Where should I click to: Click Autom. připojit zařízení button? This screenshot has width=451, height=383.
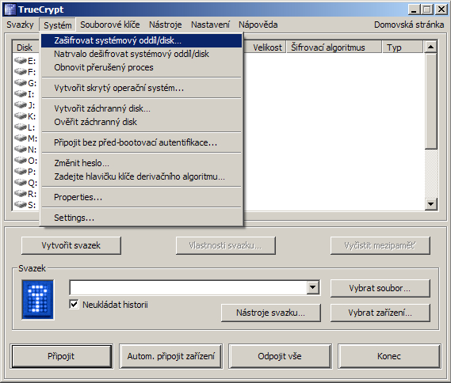coord(171,356)
